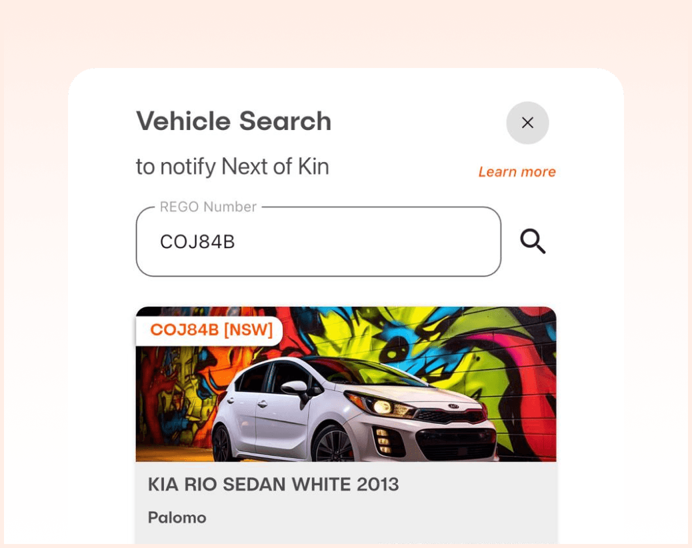The width and height of the screenshot is (692, 548).
Task: Click the car's side mirror
Action: pos(296,388)
